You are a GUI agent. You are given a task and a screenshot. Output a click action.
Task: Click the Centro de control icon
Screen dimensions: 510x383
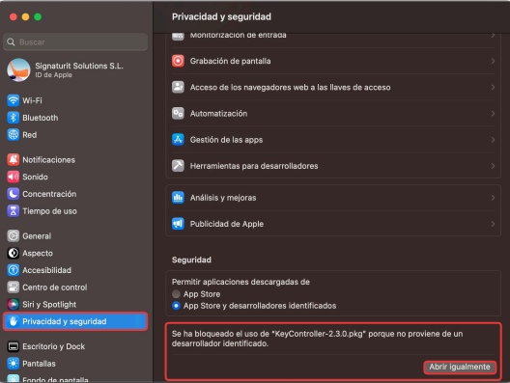coord(13,287)
